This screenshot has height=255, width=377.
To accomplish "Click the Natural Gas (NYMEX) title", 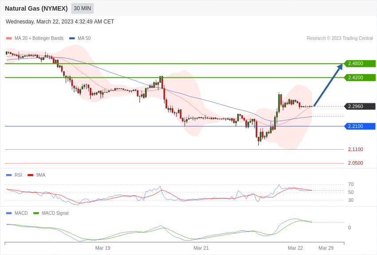I will point(36,8).
